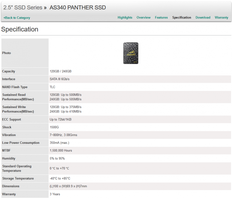Image resolution: width=232 pixels, height=199 pixels.
Task: Click the 7~800Hz, 3.08Grms value
Action: pyautogui.click(x=63, y=135)
